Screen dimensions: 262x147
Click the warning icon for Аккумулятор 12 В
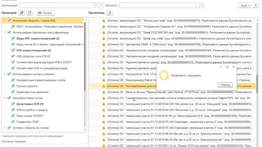104,74
